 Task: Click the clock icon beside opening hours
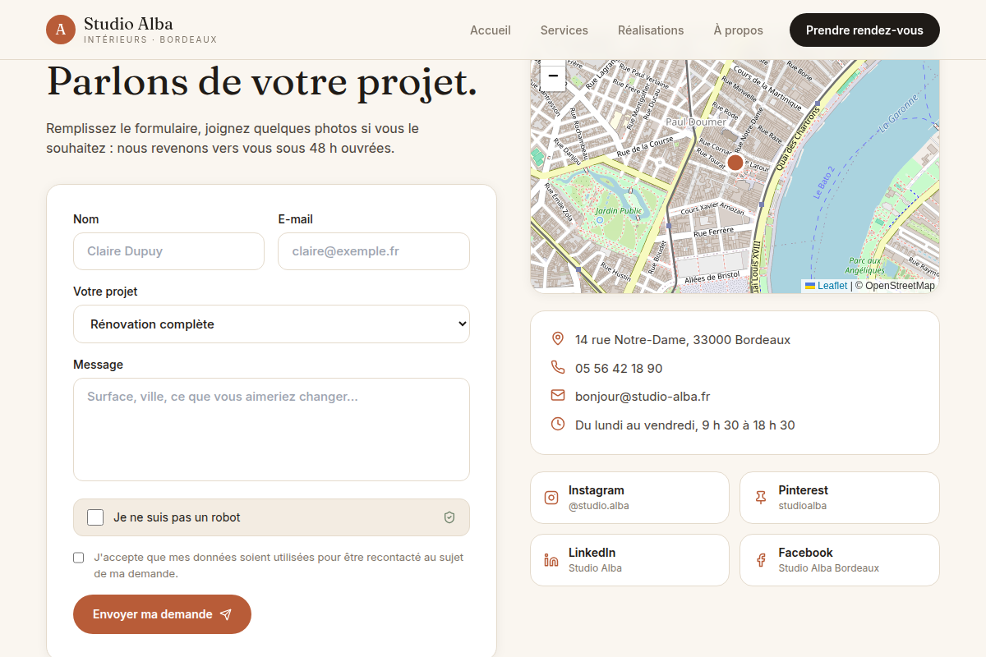(558, 425)
